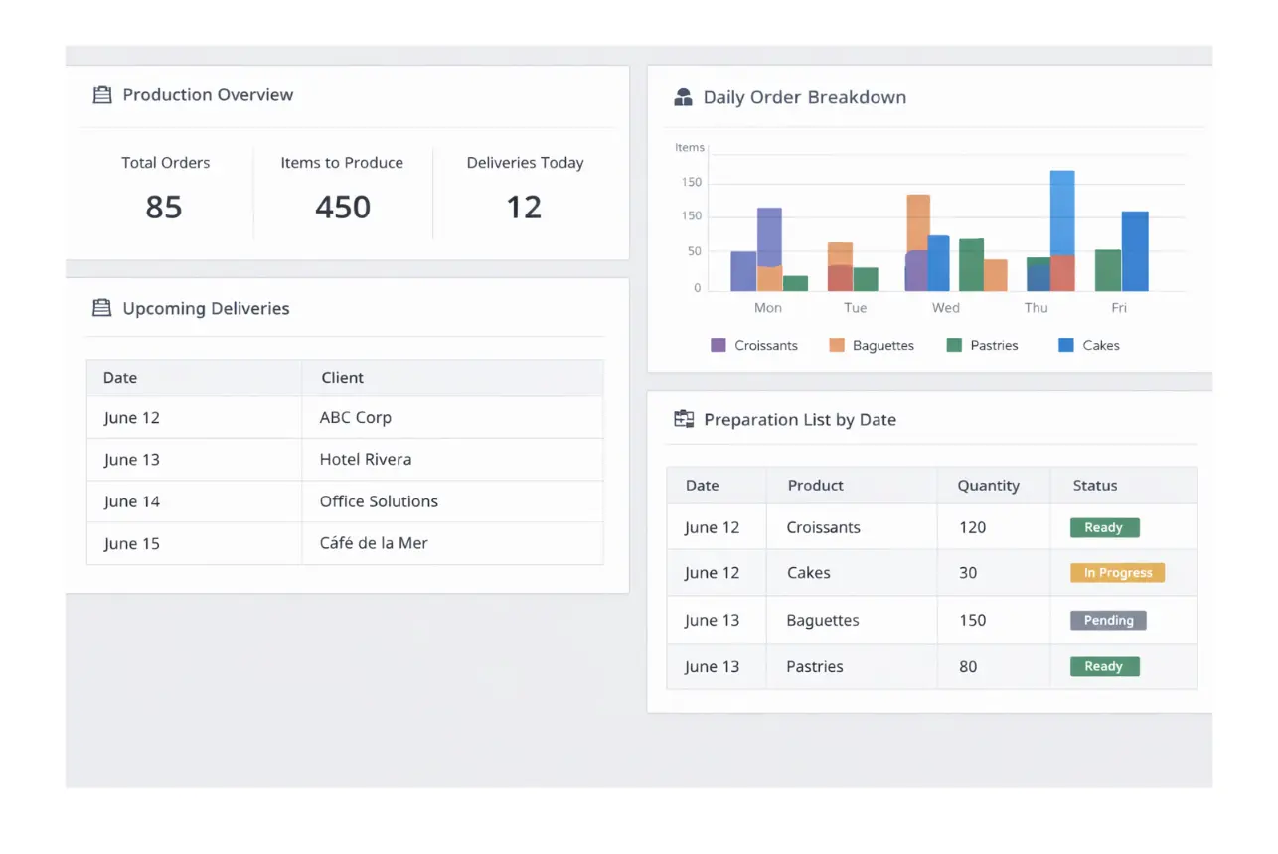The image size is (1278, 854).
Task: Toggle the Croissants legend swatch
Action: click(x=719, y=345)
